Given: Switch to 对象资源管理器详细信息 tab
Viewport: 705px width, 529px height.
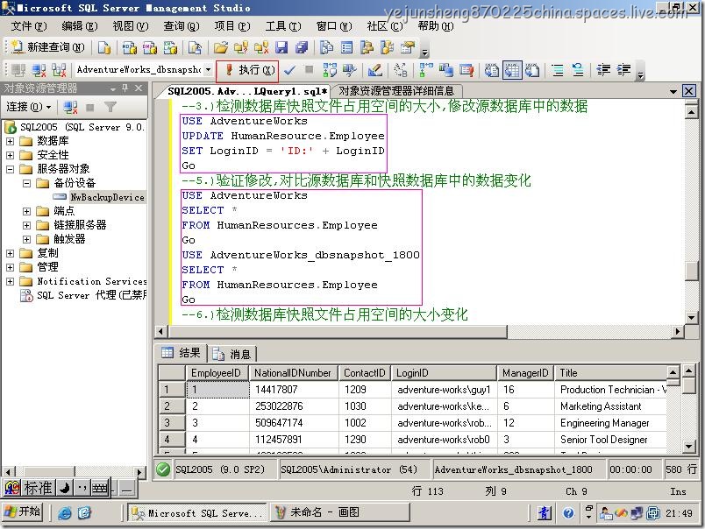Looking at the screenshot, I should tap(396, 91).
